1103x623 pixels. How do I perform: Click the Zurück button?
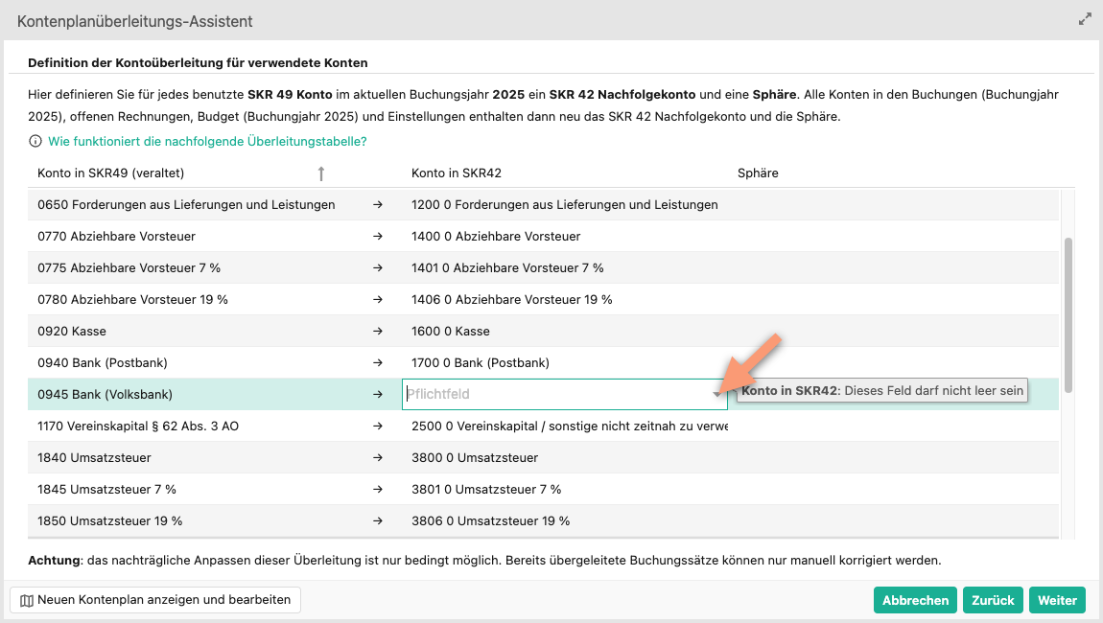click(993, 601)
